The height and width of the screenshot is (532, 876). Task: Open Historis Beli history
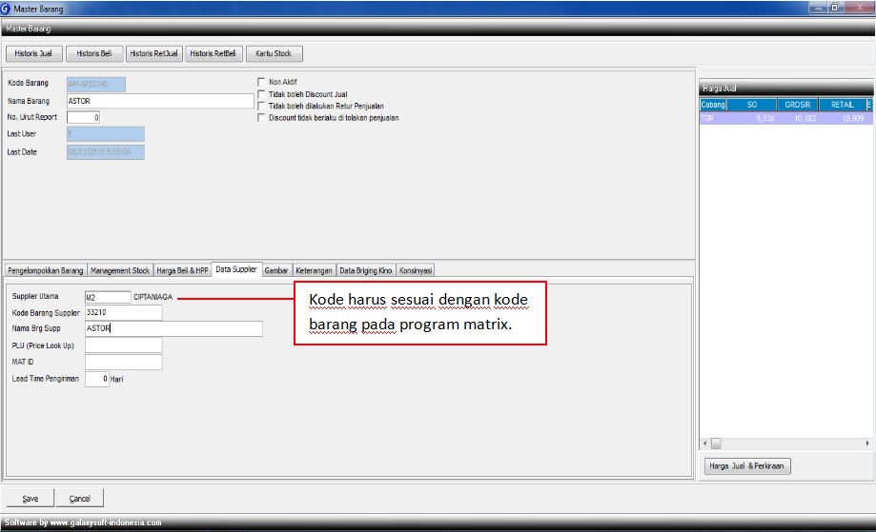point(94,53)
